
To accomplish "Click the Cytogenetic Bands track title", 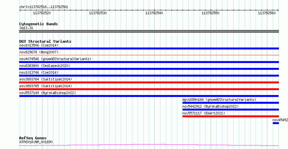I will tap(39, 24).
